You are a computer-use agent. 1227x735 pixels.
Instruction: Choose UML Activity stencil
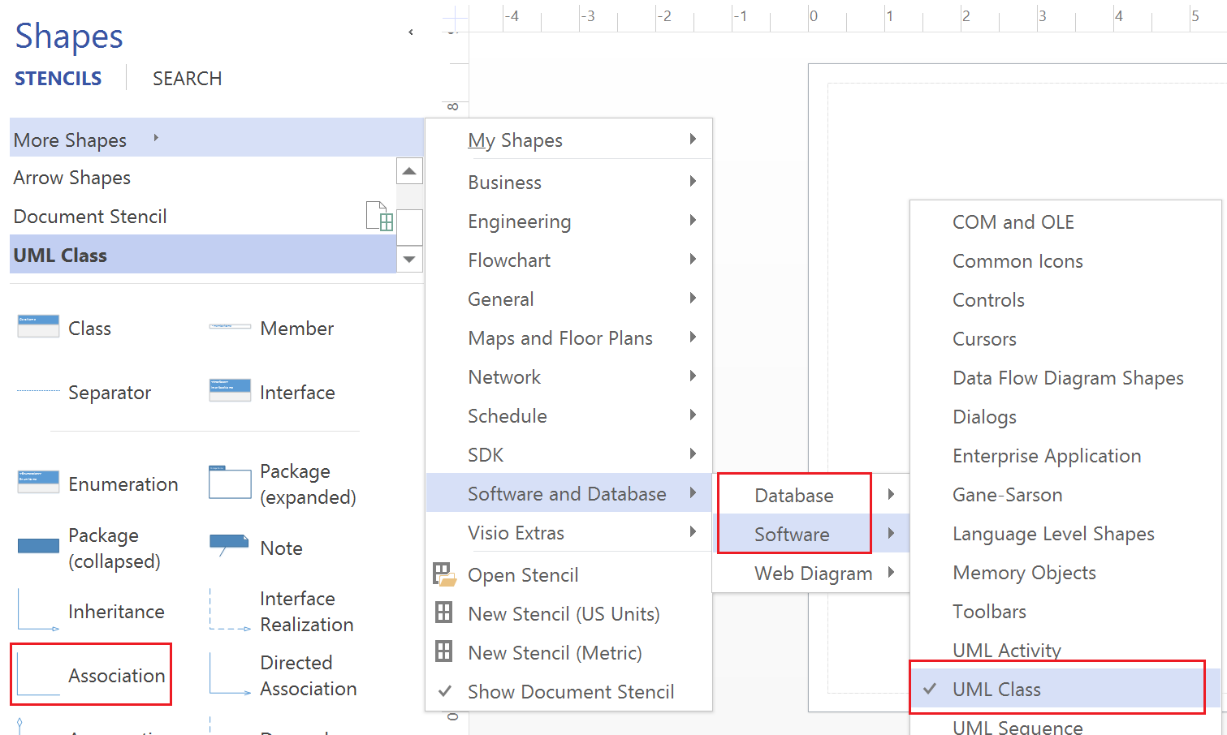1006,650
